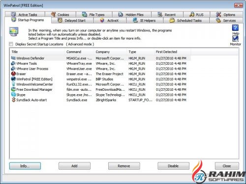The image size is (246, 184).
Task: Click the Disable button
Action: coord(173,166)
